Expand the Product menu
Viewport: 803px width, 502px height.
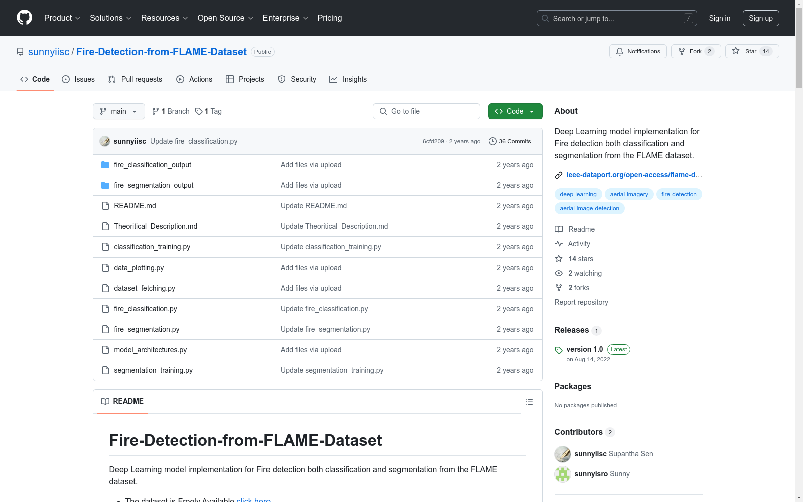[x=62, y=18]
